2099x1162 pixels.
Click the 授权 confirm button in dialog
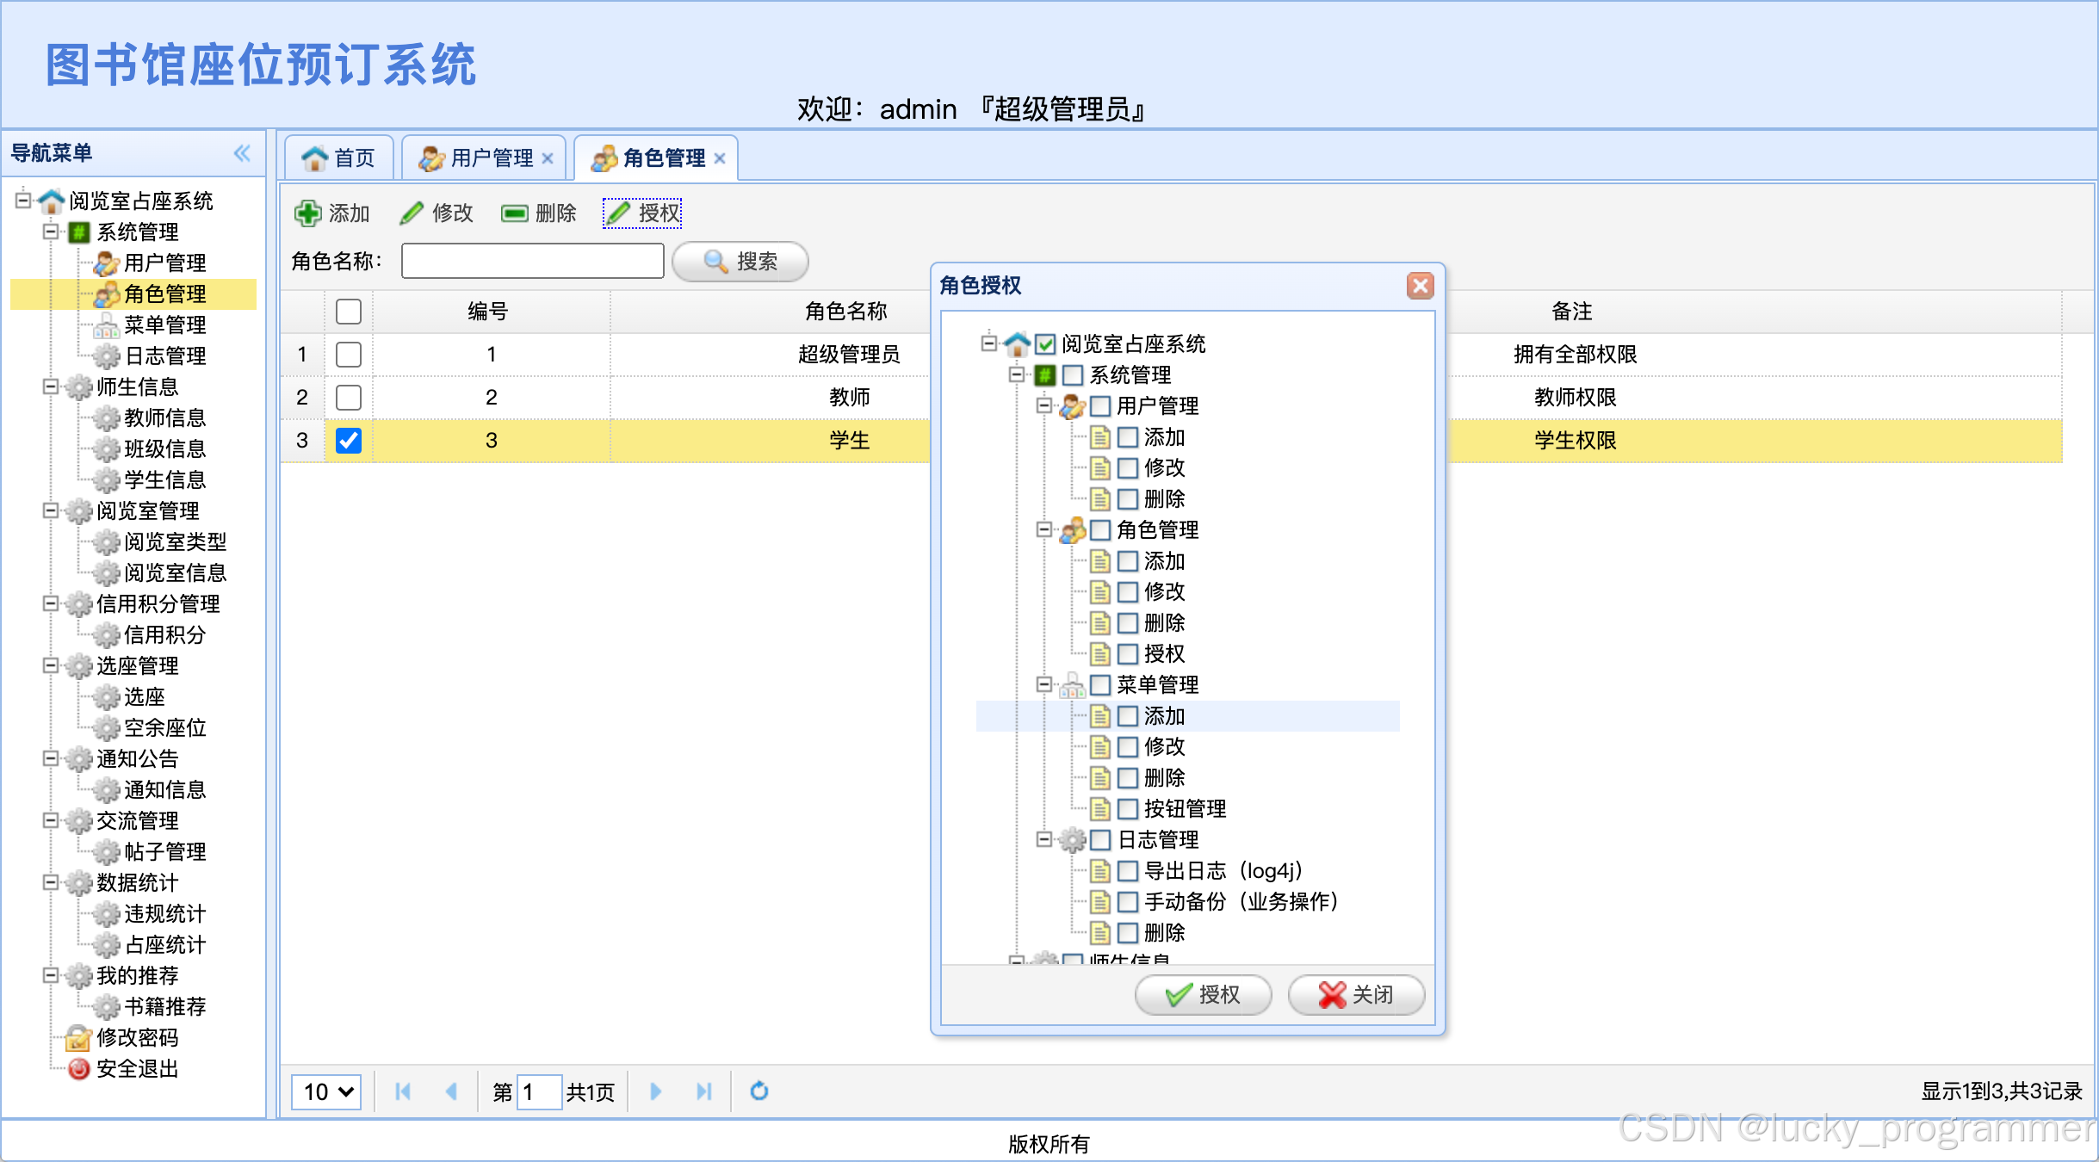click(x=1203, y=994)
